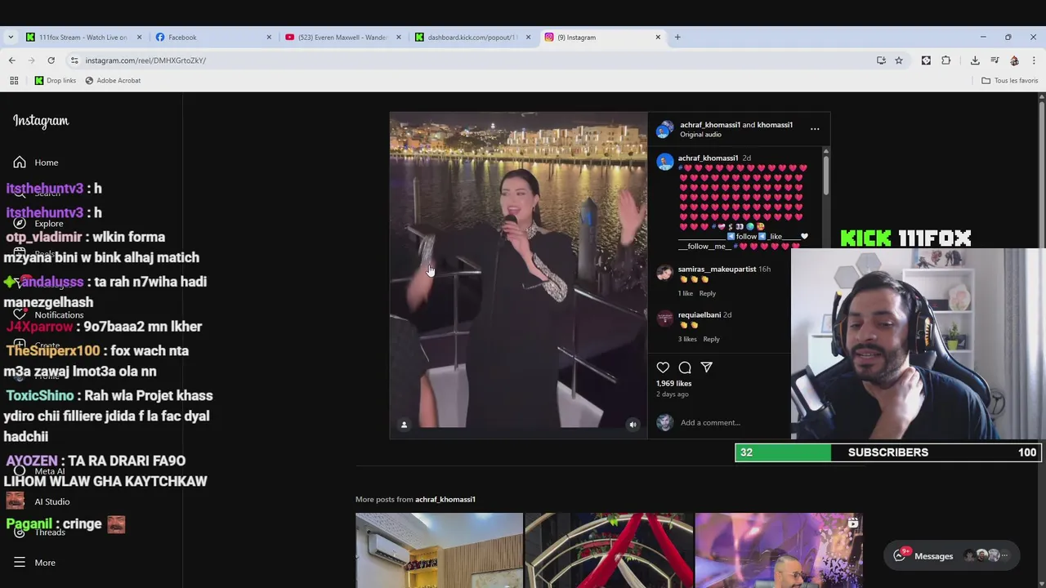This screenshot has height=588, width=1046.
Task: Click the Instagram logo wordmark
Action: [41, 121]
